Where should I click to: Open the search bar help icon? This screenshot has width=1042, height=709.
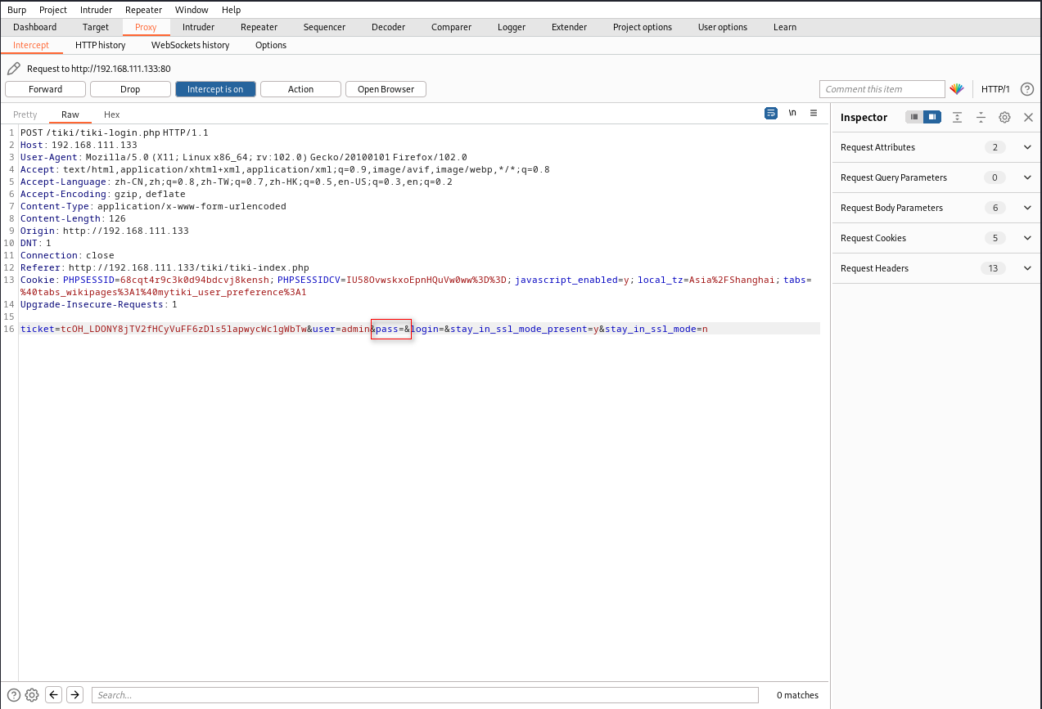pyautogui.click(x=14, y=695)
